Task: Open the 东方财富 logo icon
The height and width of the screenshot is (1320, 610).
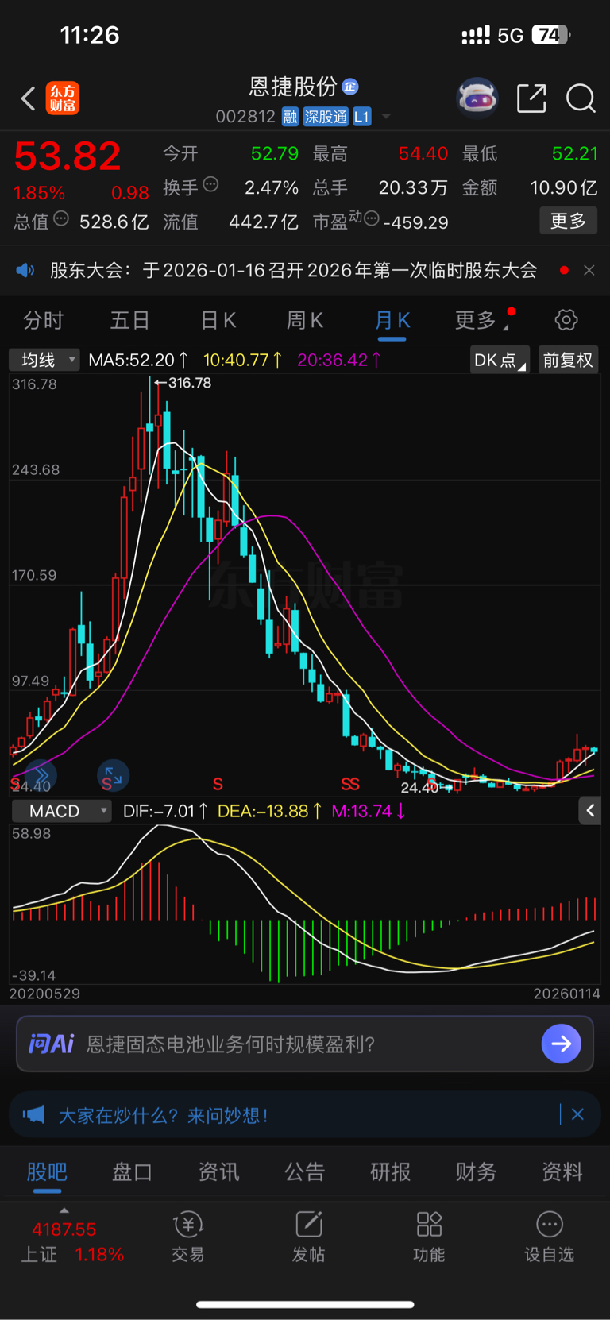Action: [x=63, y=98]
